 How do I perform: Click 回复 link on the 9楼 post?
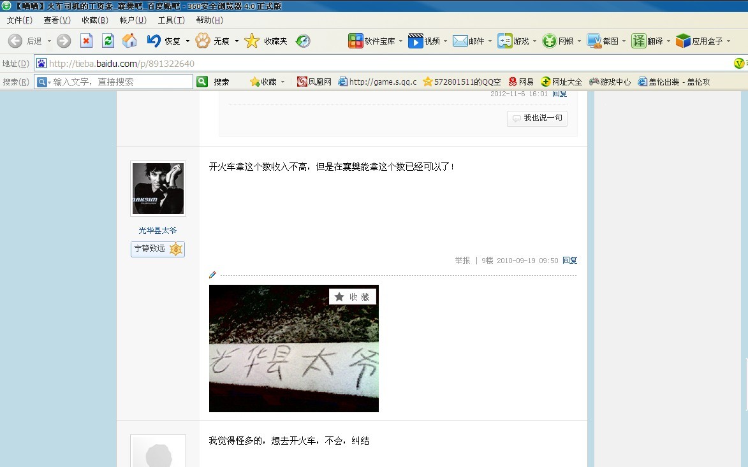tap(569, 260)
